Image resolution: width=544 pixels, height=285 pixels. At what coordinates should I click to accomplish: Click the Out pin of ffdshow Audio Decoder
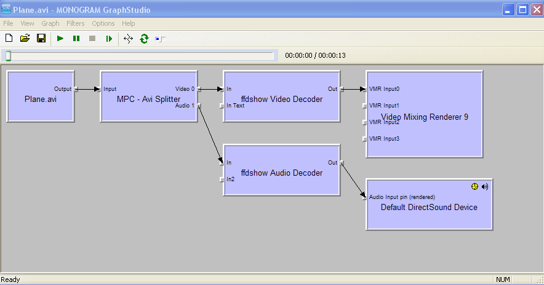click(x=342, y=163)
